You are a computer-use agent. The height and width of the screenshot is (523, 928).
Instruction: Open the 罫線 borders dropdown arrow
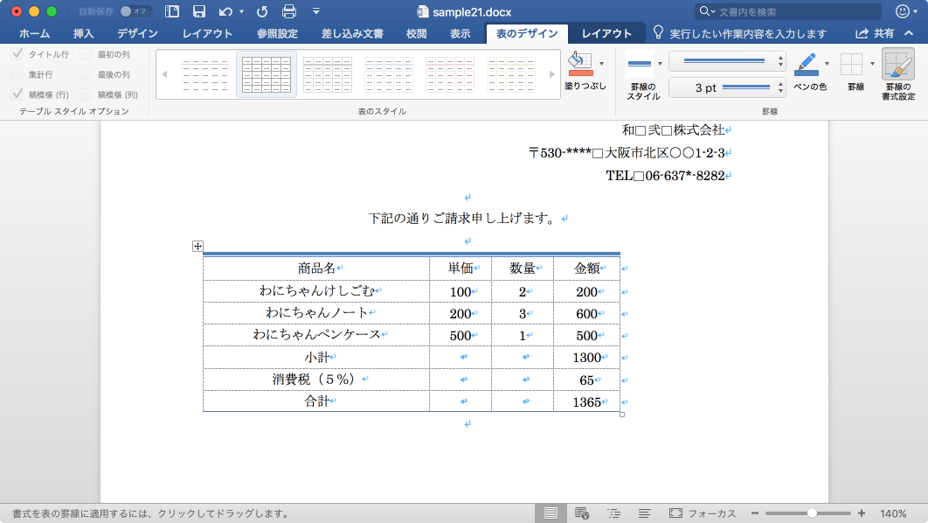pyautogui.click(x=872, y=64)
